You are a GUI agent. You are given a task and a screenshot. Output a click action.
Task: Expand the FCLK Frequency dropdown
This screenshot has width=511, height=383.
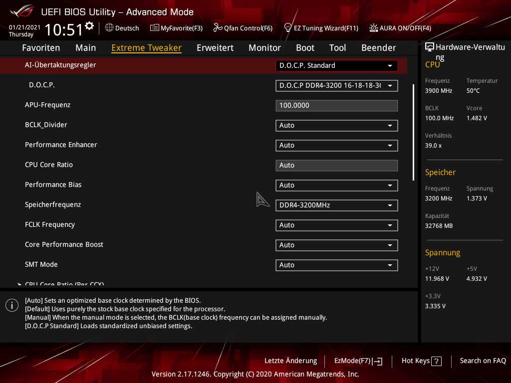click(x=337, y=225)
